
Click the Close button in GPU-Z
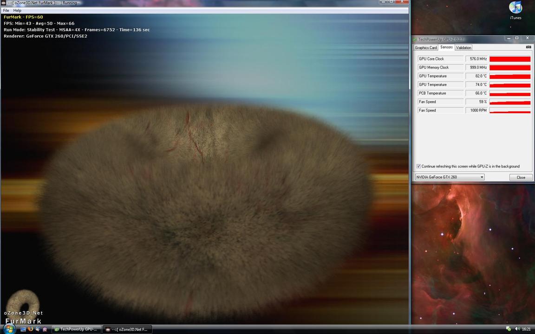click(521, 177)
